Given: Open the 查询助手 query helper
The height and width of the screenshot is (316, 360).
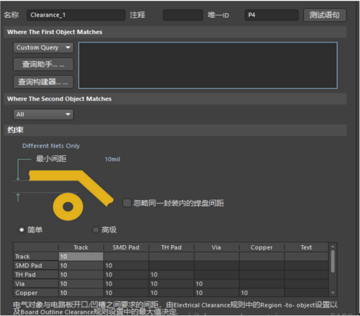Looking at the screenshot, I should tap(43, 64).
